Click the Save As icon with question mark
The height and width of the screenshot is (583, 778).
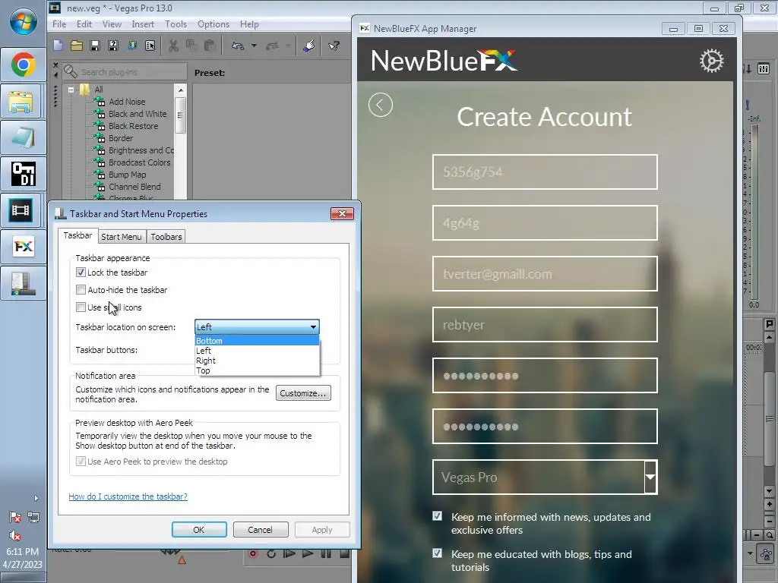tap(113, 46)
